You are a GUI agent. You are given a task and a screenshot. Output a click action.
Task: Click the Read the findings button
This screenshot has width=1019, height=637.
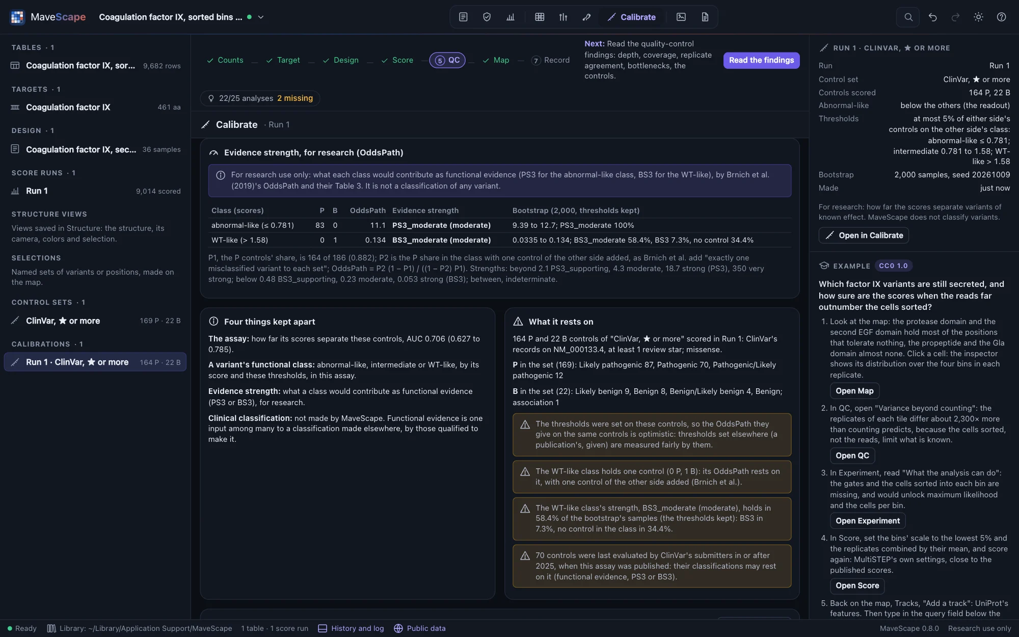[x=761, y=60]
